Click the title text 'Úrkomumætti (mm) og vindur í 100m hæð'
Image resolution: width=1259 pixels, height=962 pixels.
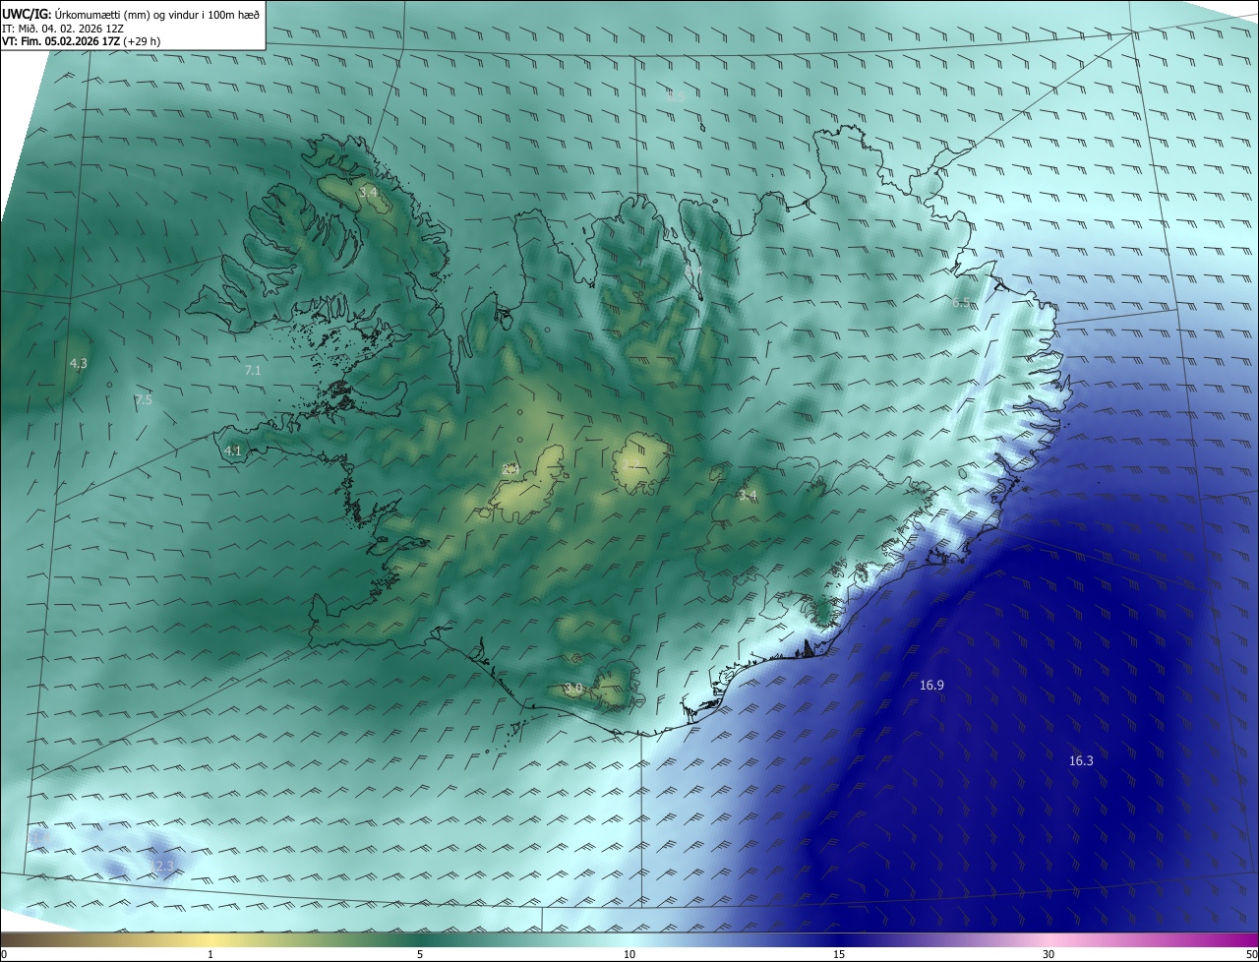tap(158, 13)
